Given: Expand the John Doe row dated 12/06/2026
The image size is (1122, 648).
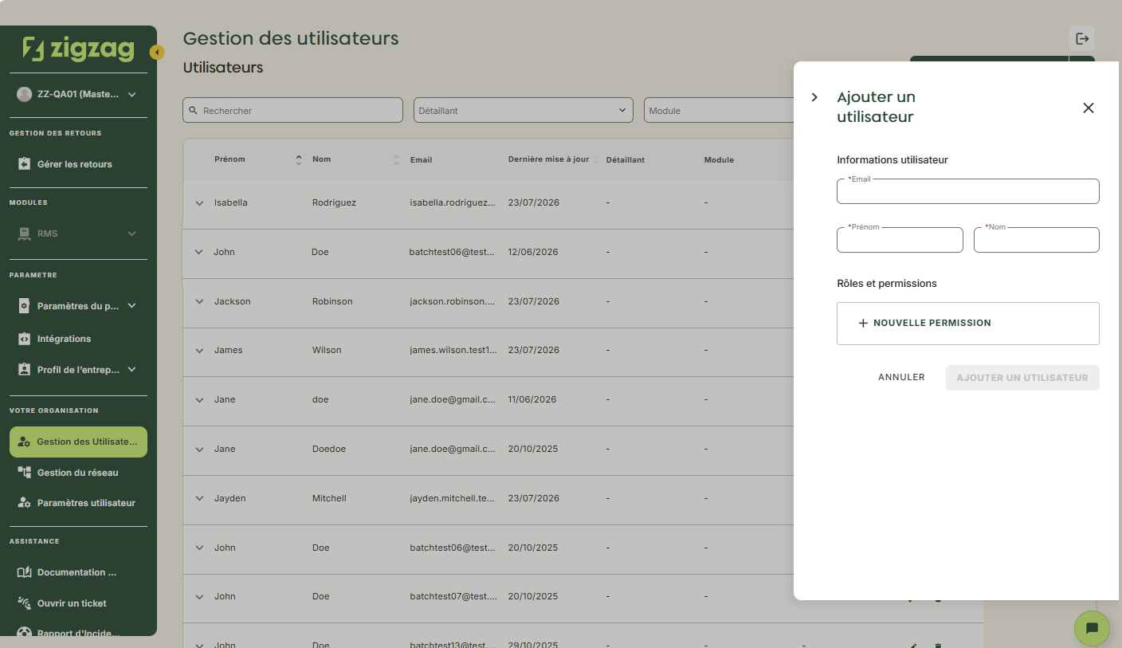Looking at the screenshot, I should [199, 253].
